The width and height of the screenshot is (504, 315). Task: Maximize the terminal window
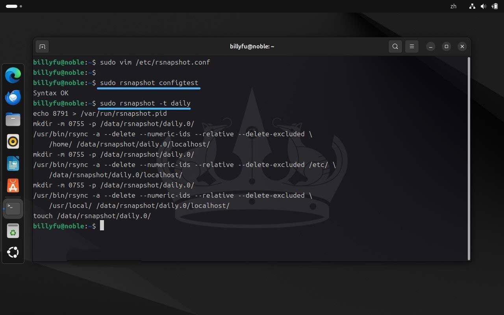[x=447, y=46]
